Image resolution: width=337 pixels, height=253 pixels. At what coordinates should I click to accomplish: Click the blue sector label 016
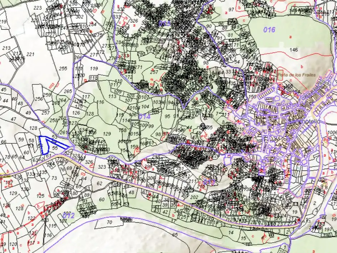pos(269,29)
